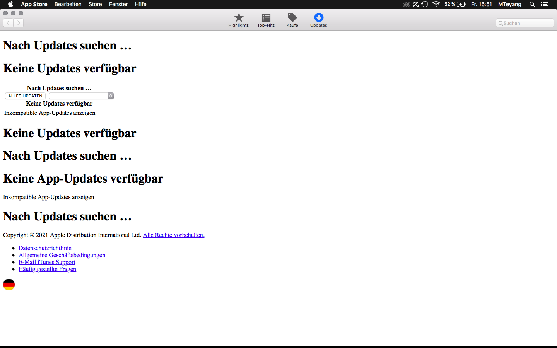Open the Hilfe menu

[x=141, y=4]
